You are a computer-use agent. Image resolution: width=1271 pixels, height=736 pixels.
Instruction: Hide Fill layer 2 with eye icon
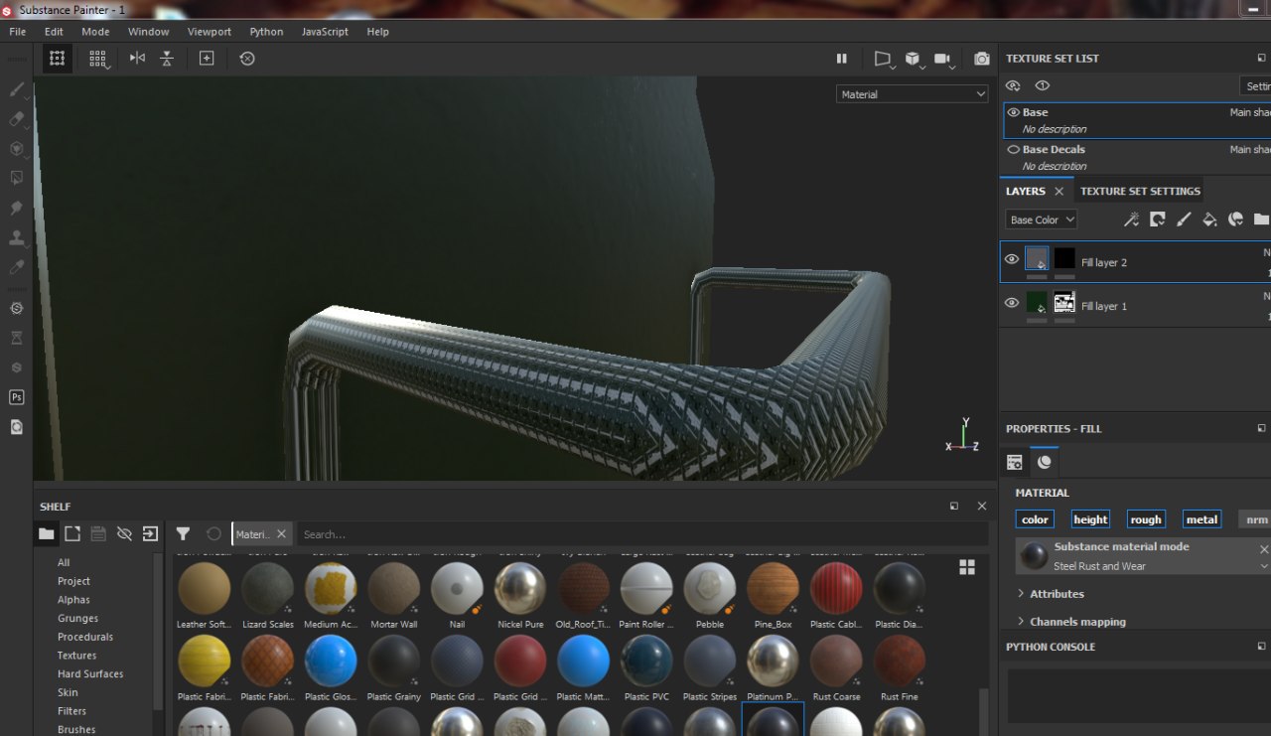[1012, 259]
